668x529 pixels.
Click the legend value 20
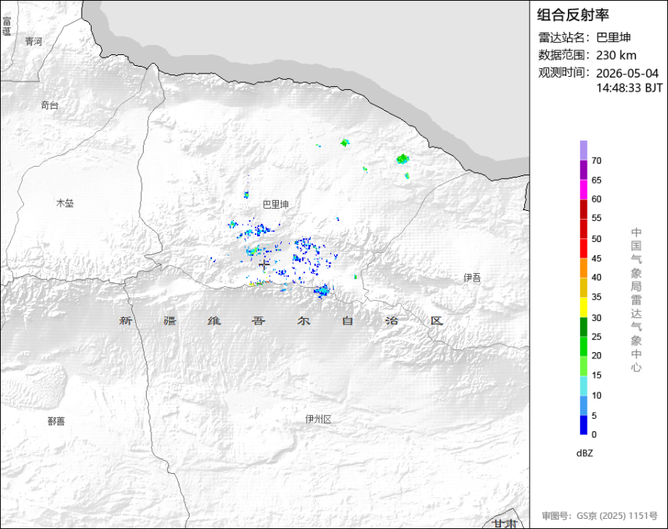[x=597, y=355]
